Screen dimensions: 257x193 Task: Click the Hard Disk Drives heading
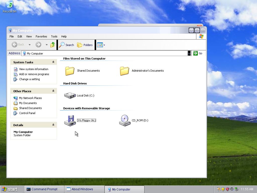75,83
